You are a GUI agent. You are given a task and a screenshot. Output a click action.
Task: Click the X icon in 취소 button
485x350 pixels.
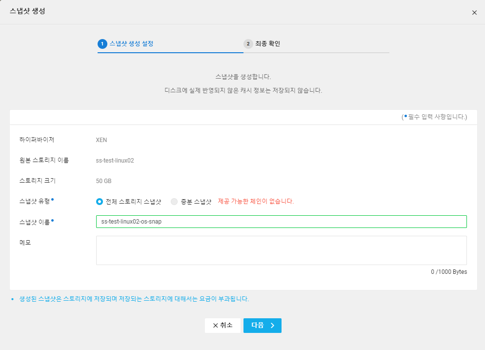(216, 326)
